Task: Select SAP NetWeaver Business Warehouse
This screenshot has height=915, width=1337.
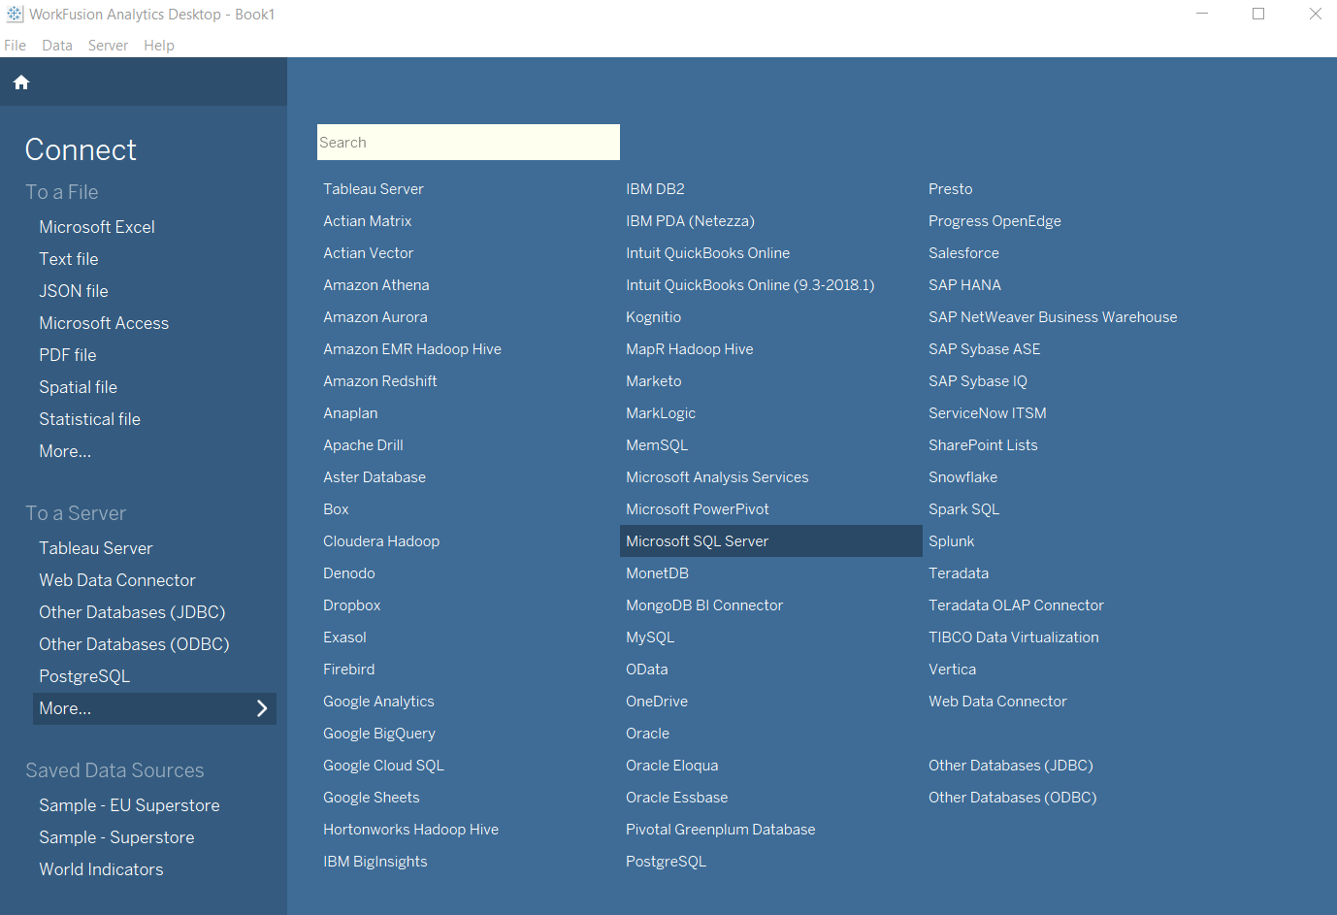Action: (1053, 317)
